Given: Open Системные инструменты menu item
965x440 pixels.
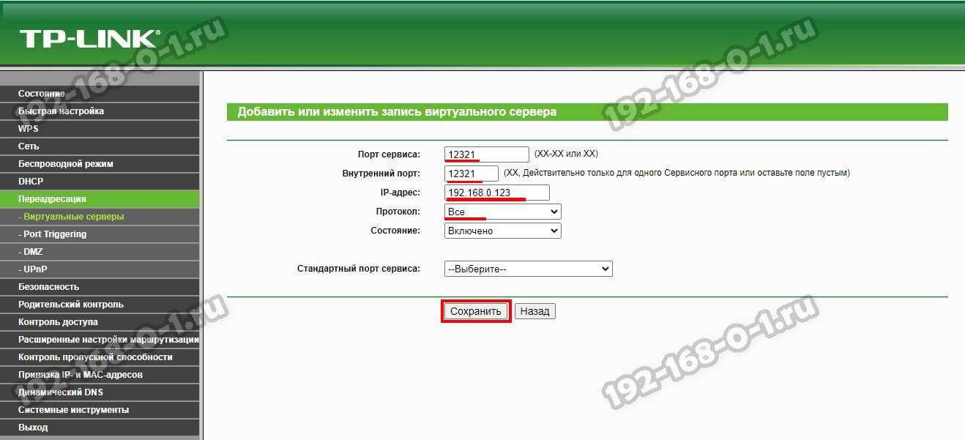Looking at the screenshot, I should [x=73, y=410].
